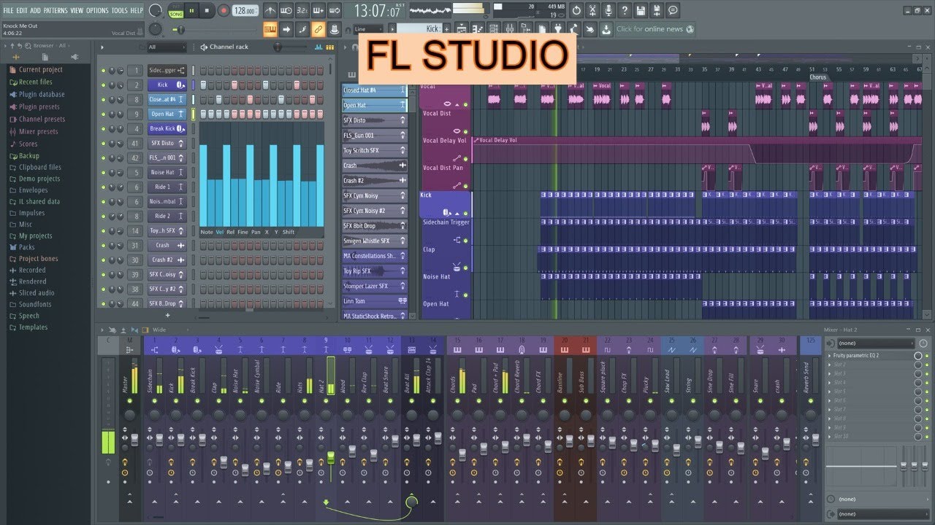The height and width of the screenshot is (525, 935).
Task: Select the Toy Rip SFX item in picker
Action: pos(375,271)
